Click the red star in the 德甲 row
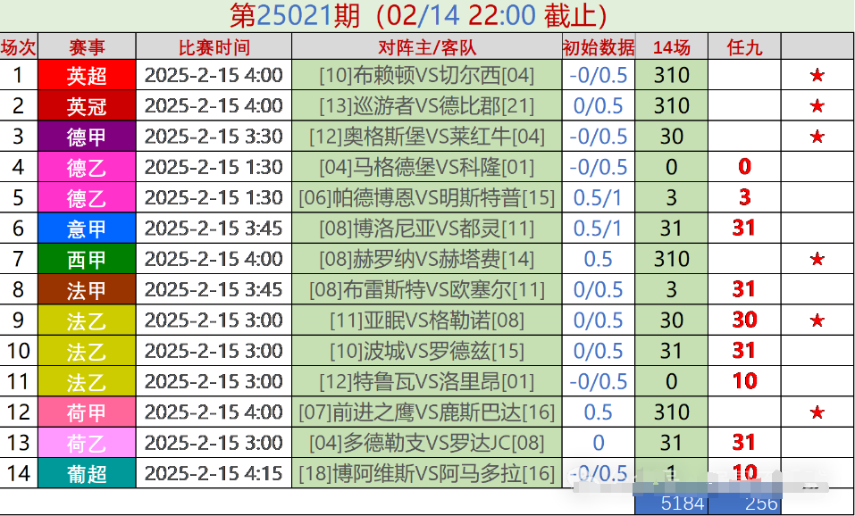This screenshot has height=516, width=855. pos(817,137)
